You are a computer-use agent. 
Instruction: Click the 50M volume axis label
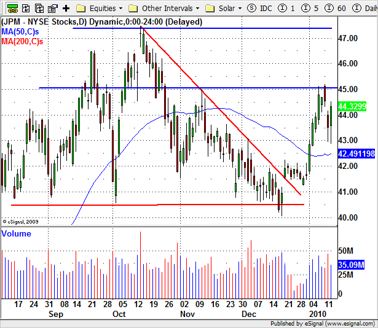pyautogui.click(x=345, y=251)
